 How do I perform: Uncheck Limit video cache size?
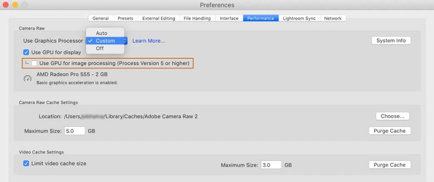26,164
